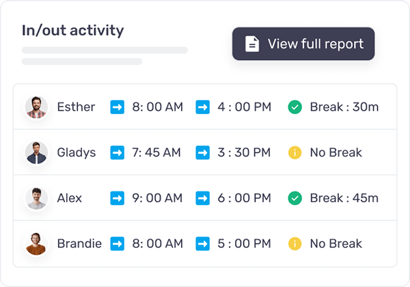Open Gladys's profile avatar
The image size is (410, 287).
point(36,152)
